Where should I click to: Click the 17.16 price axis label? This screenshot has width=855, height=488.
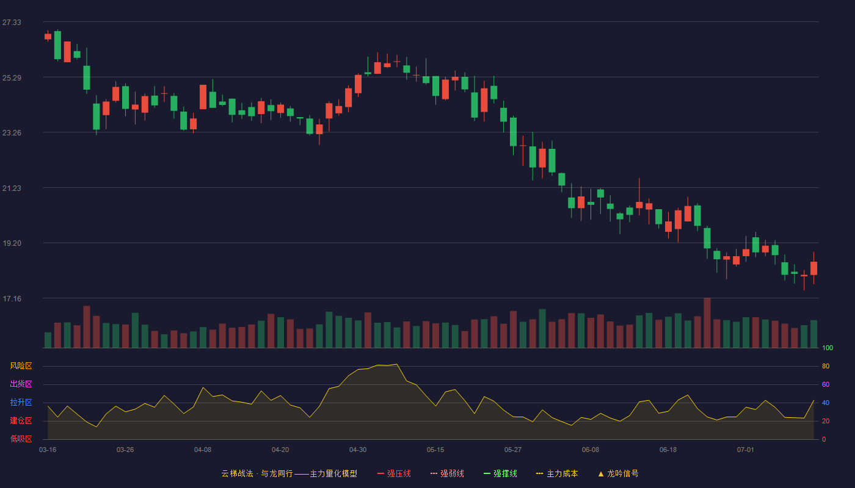coord(12,298)
